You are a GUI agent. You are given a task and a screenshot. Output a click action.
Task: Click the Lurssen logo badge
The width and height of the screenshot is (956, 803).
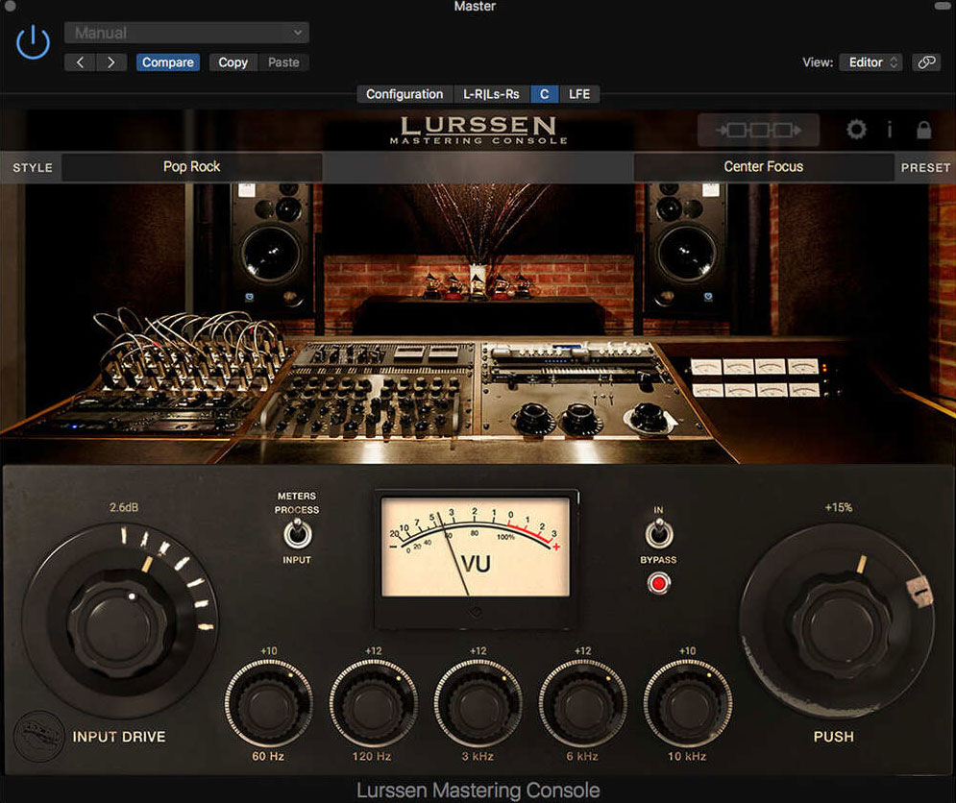point(38,737)
